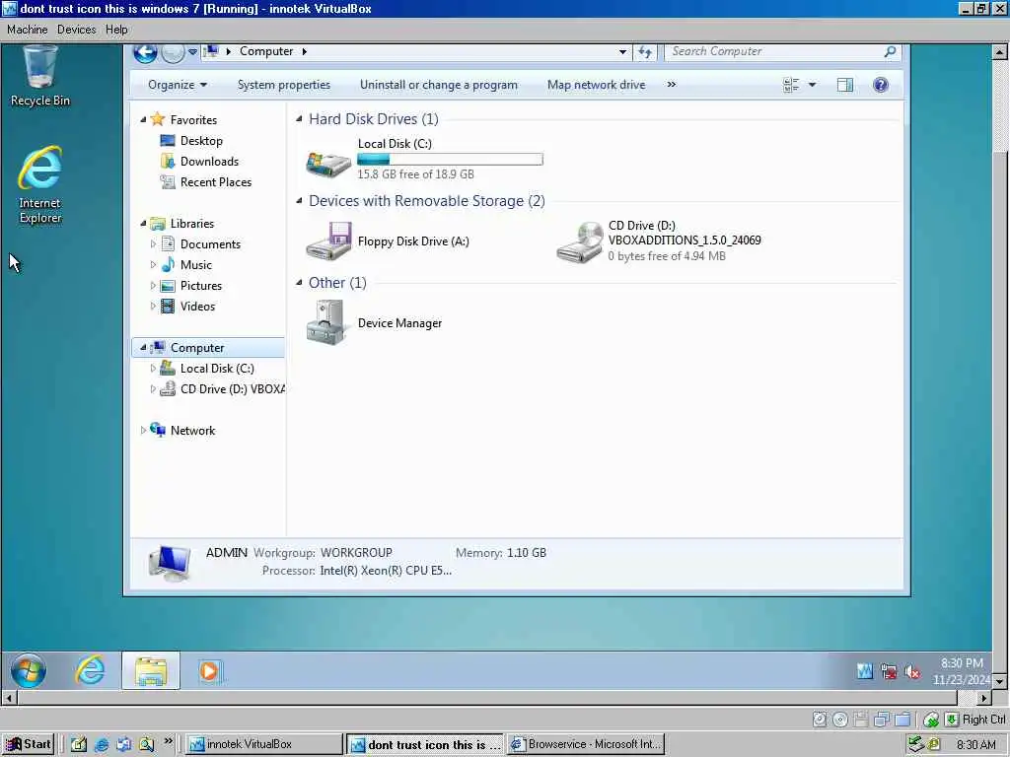Select Recent Places under Favorites
This screenshot has height=757, width=1010.
206,182
